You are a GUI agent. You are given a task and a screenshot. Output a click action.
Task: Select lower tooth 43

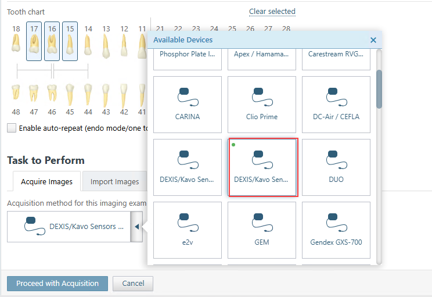pos(106,100)
